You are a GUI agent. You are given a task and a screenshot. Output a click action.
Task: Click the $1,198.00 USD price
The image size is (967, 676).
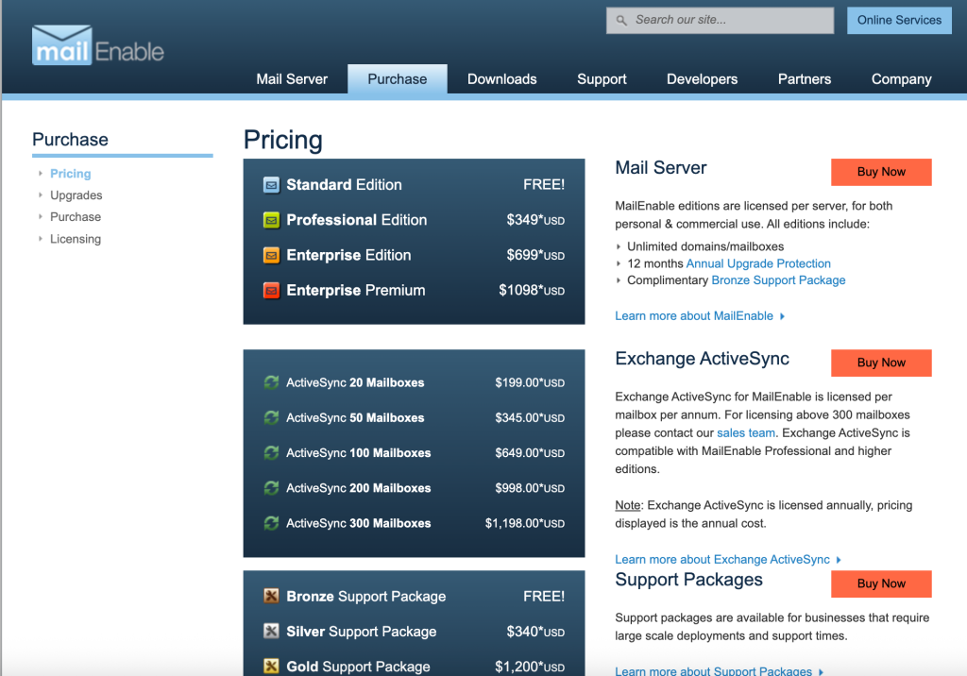pyautogui.click(x=525, y=523)
